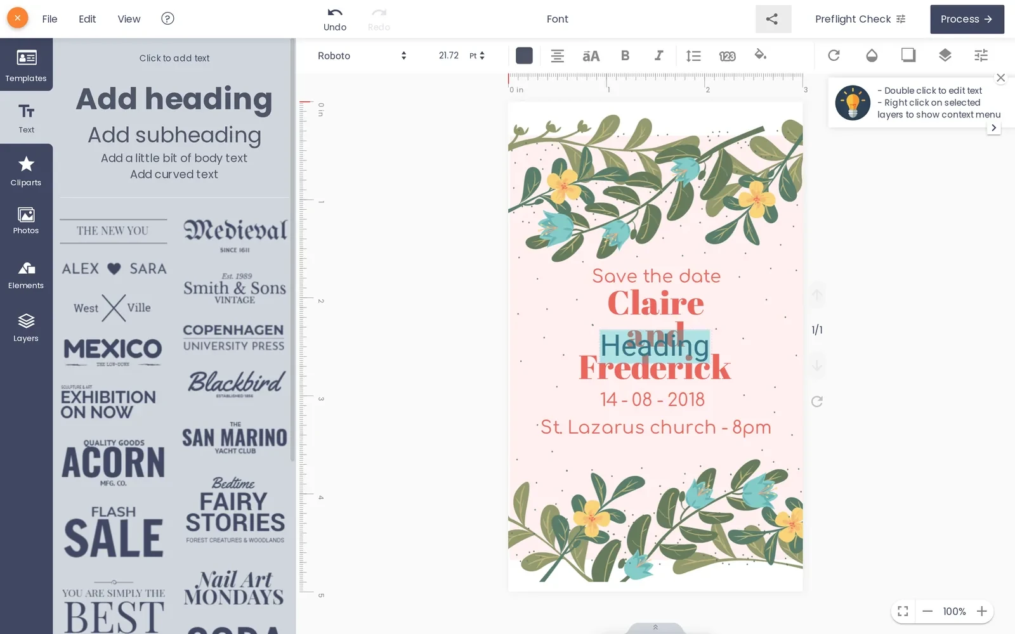Expand the bottom panel chevron

coord(655,627)
